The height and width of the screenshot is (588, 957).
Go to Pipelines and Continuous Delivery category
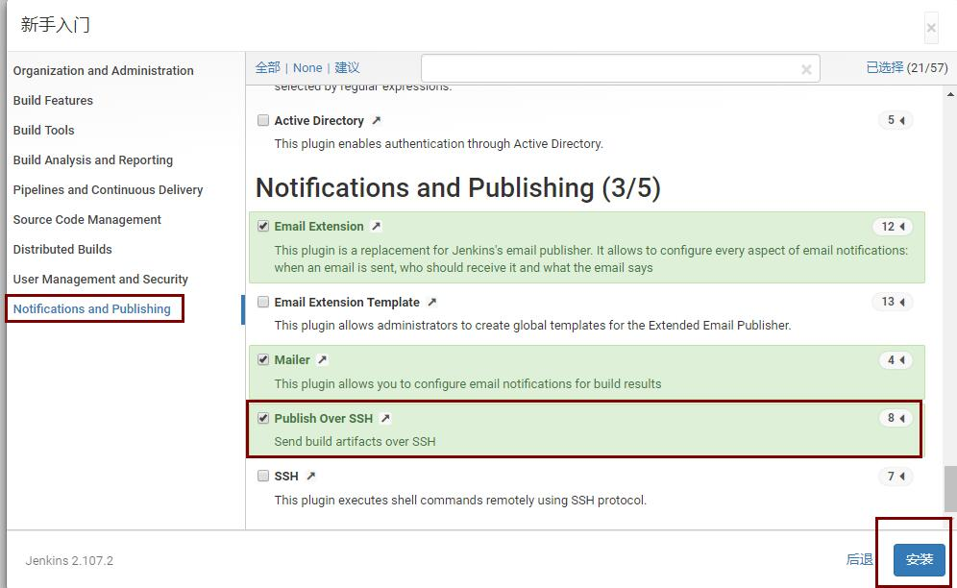click(x=108, y=190)
